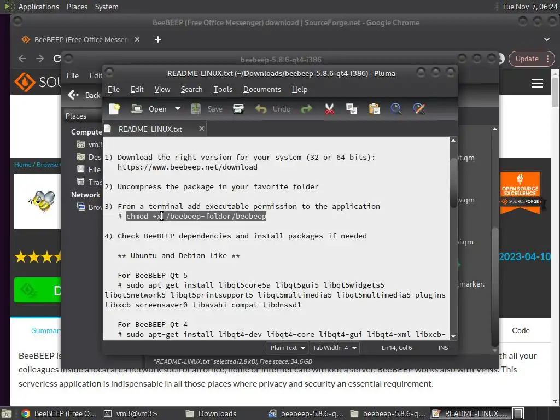Open the Summary tab on SourceForge page
Screen dimensions: 560x420
click(46, 330)
